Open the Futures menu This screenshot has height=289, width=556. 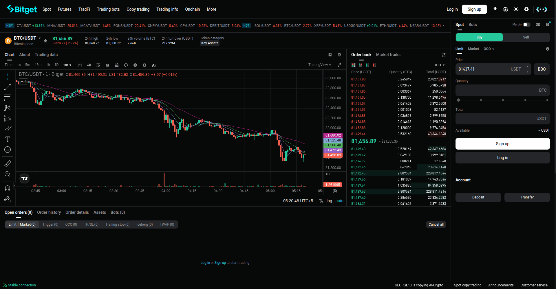[65, 9]
